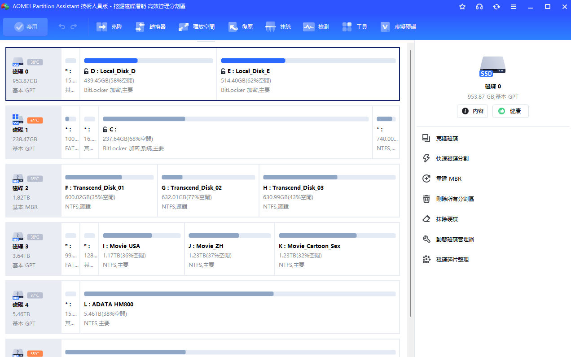The image size is (571, 357).
Task: Click the 55℃ temperature badge at bottom
Action: [x=35, y=354]
